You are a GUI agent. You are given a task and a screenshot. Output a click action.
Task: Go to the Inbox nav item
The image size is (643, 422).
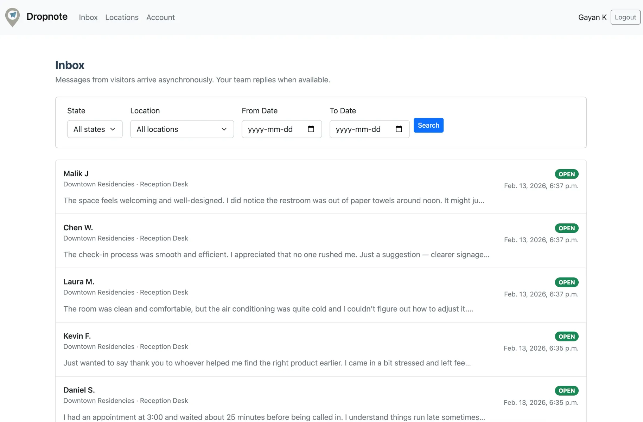pyautogui.click(x=88, y=17)
